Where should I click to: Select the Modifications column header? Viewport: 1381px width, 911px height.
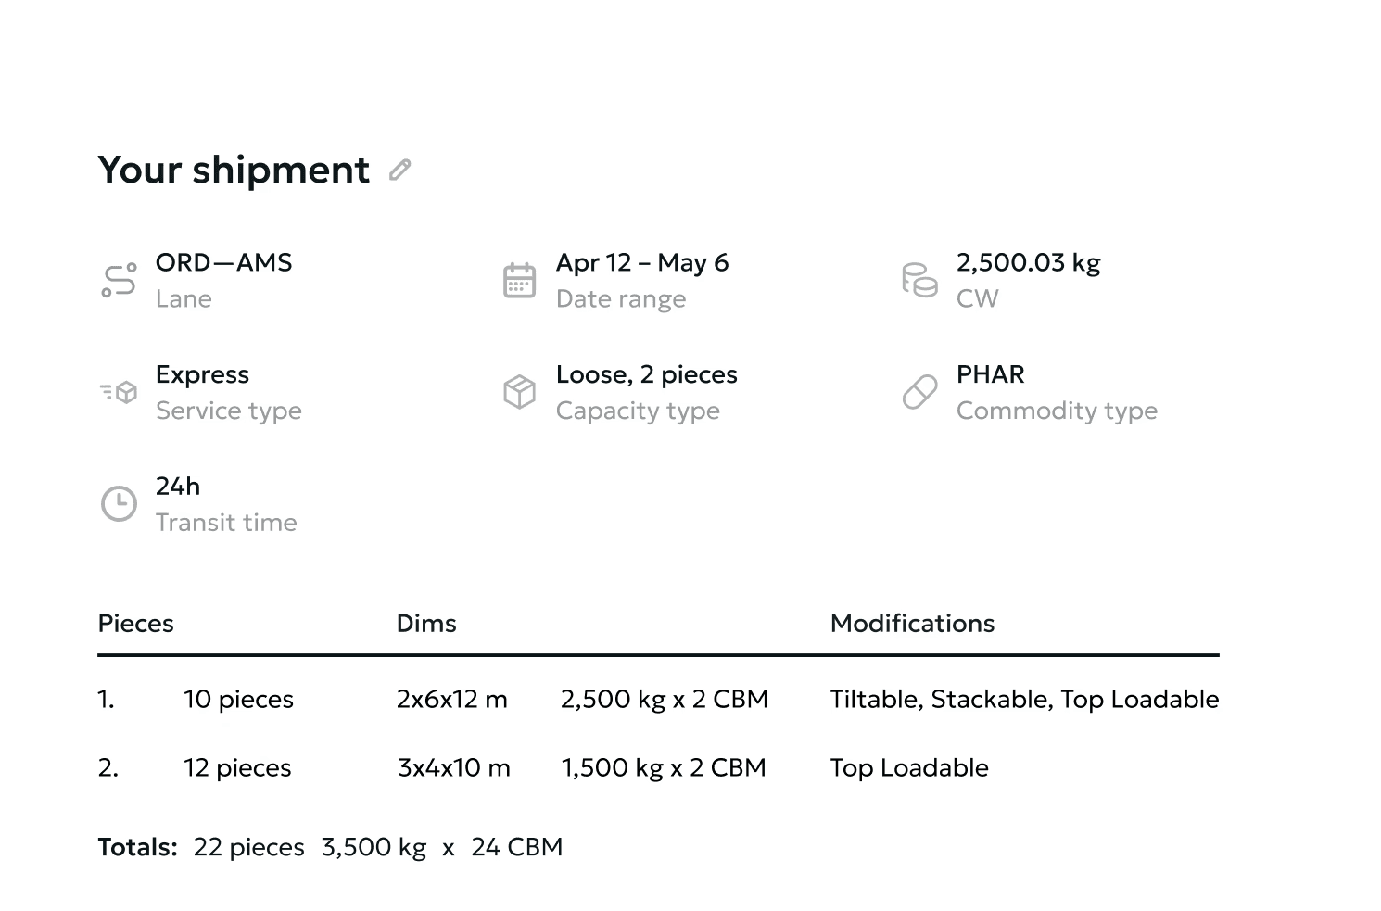coord(912,624)
